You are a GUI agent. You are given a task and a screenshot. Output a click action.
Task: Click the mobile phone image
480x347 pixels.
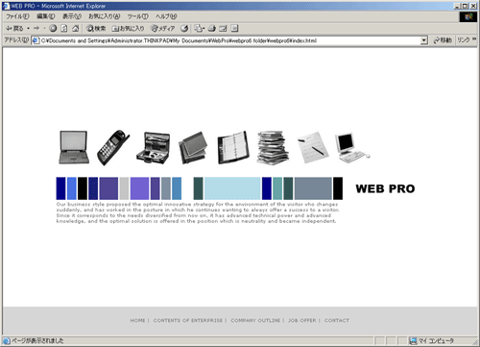pyautogui.click(x=113, y=147)
